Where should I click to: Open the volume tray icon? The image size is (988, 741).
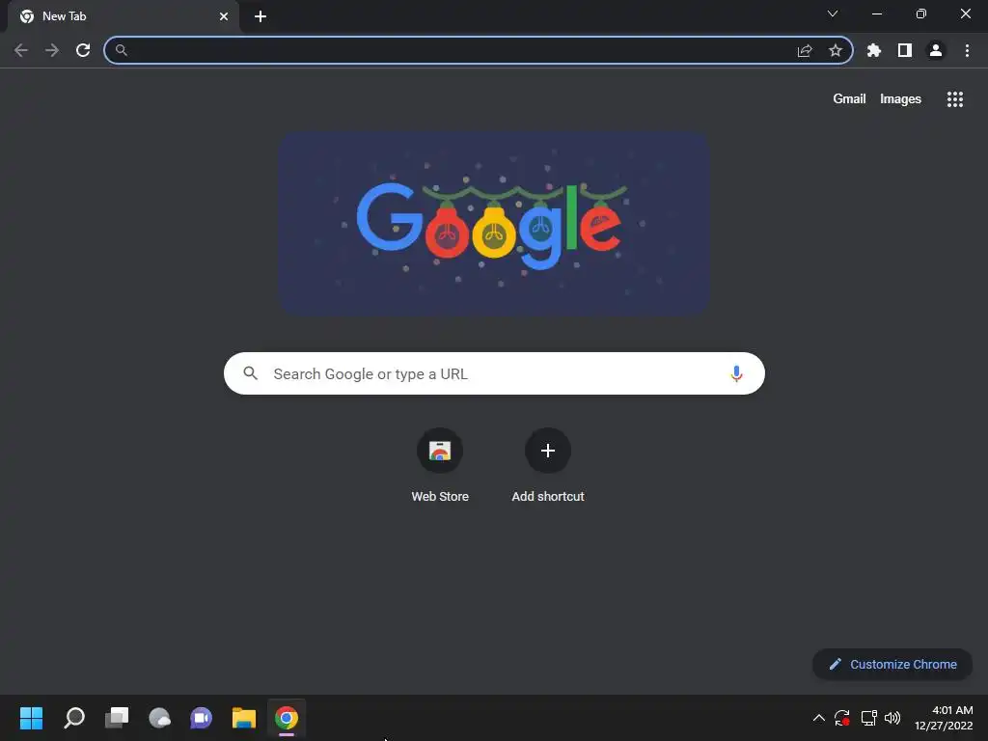coord(892,718)
